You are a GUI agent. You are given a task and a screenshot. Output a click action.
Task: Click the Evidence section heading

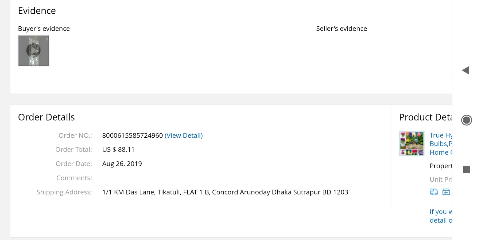(37, 11)
